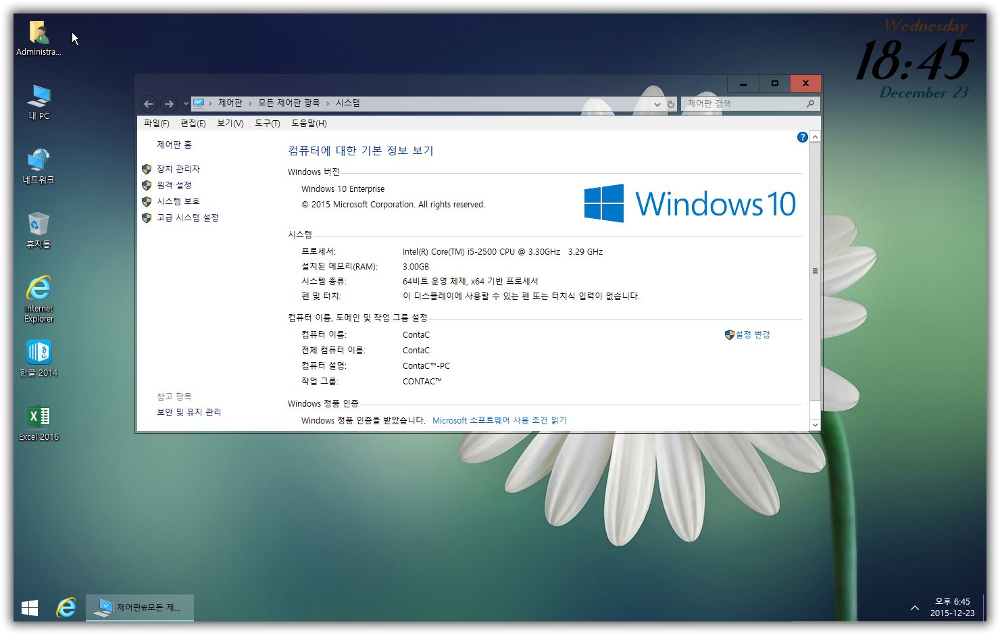Click 설정 변경 link
The height and width of the screenshot is (635, 1000).
(x=753, y=334)
